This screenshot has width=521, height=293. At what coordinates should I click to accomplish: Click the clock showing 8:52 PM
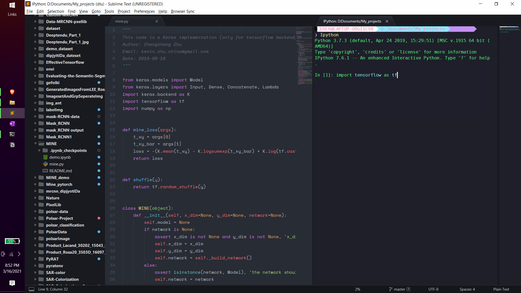click(12, 265)
